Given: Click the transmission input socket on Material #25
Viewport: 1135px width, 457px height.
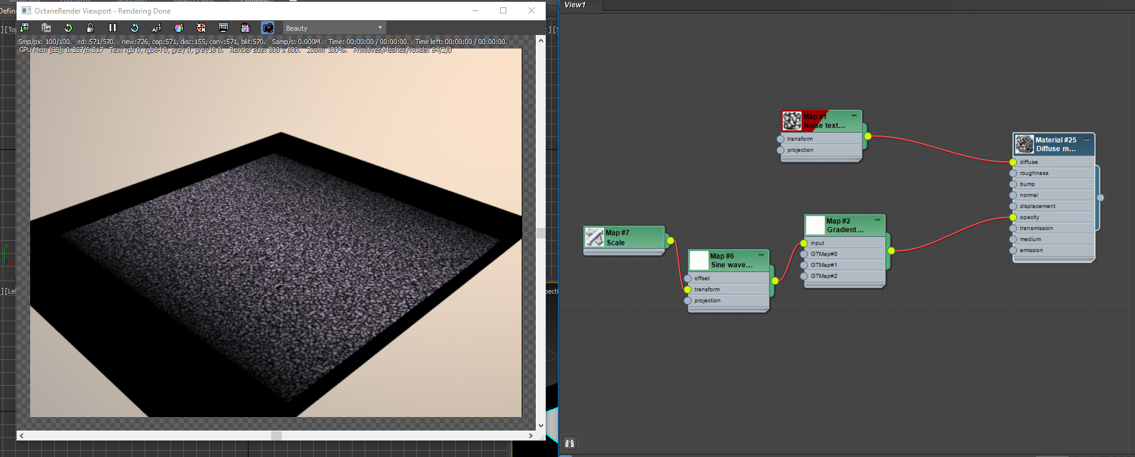Looking at the screenshot, I should (x=1013, y=228).
